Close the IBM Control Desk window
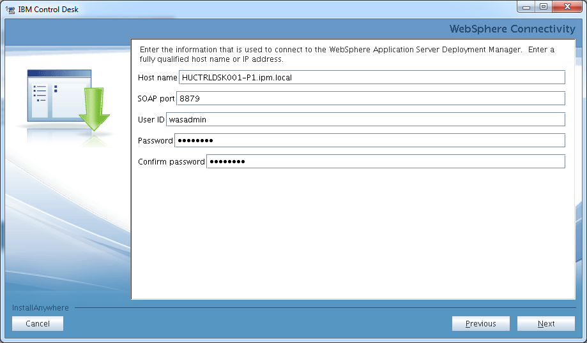Screen dimensions: 587x343 [567, 7]
